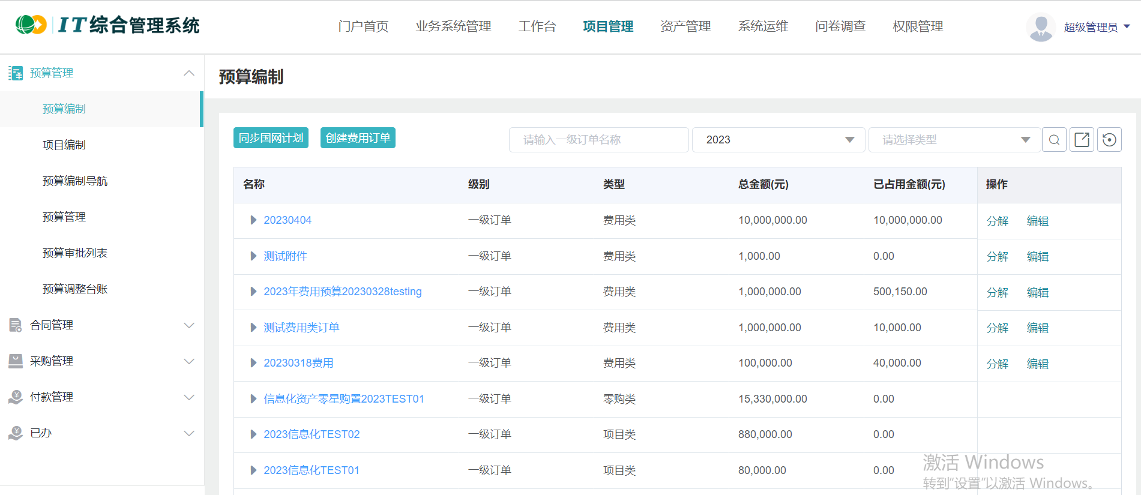
Task: Collapse the 预算管理 section chevron
Action: click(189, 73)
